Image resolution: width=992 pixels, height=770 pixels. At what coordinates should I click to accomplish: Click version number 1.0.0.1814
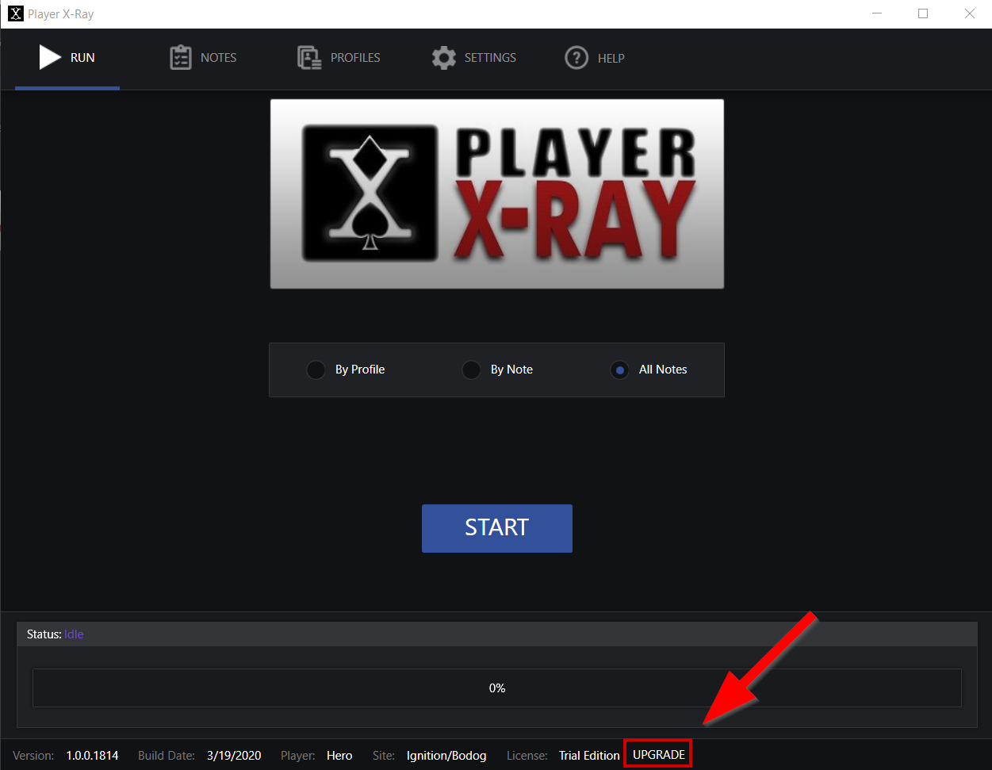(93, 756)
